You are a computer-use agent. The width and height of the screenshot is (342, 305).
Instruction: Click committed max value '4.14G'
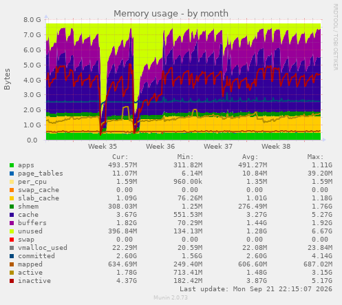click(322, 256)
